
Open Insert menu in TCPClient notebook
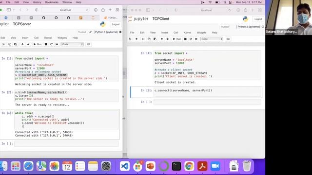(165, 33)
